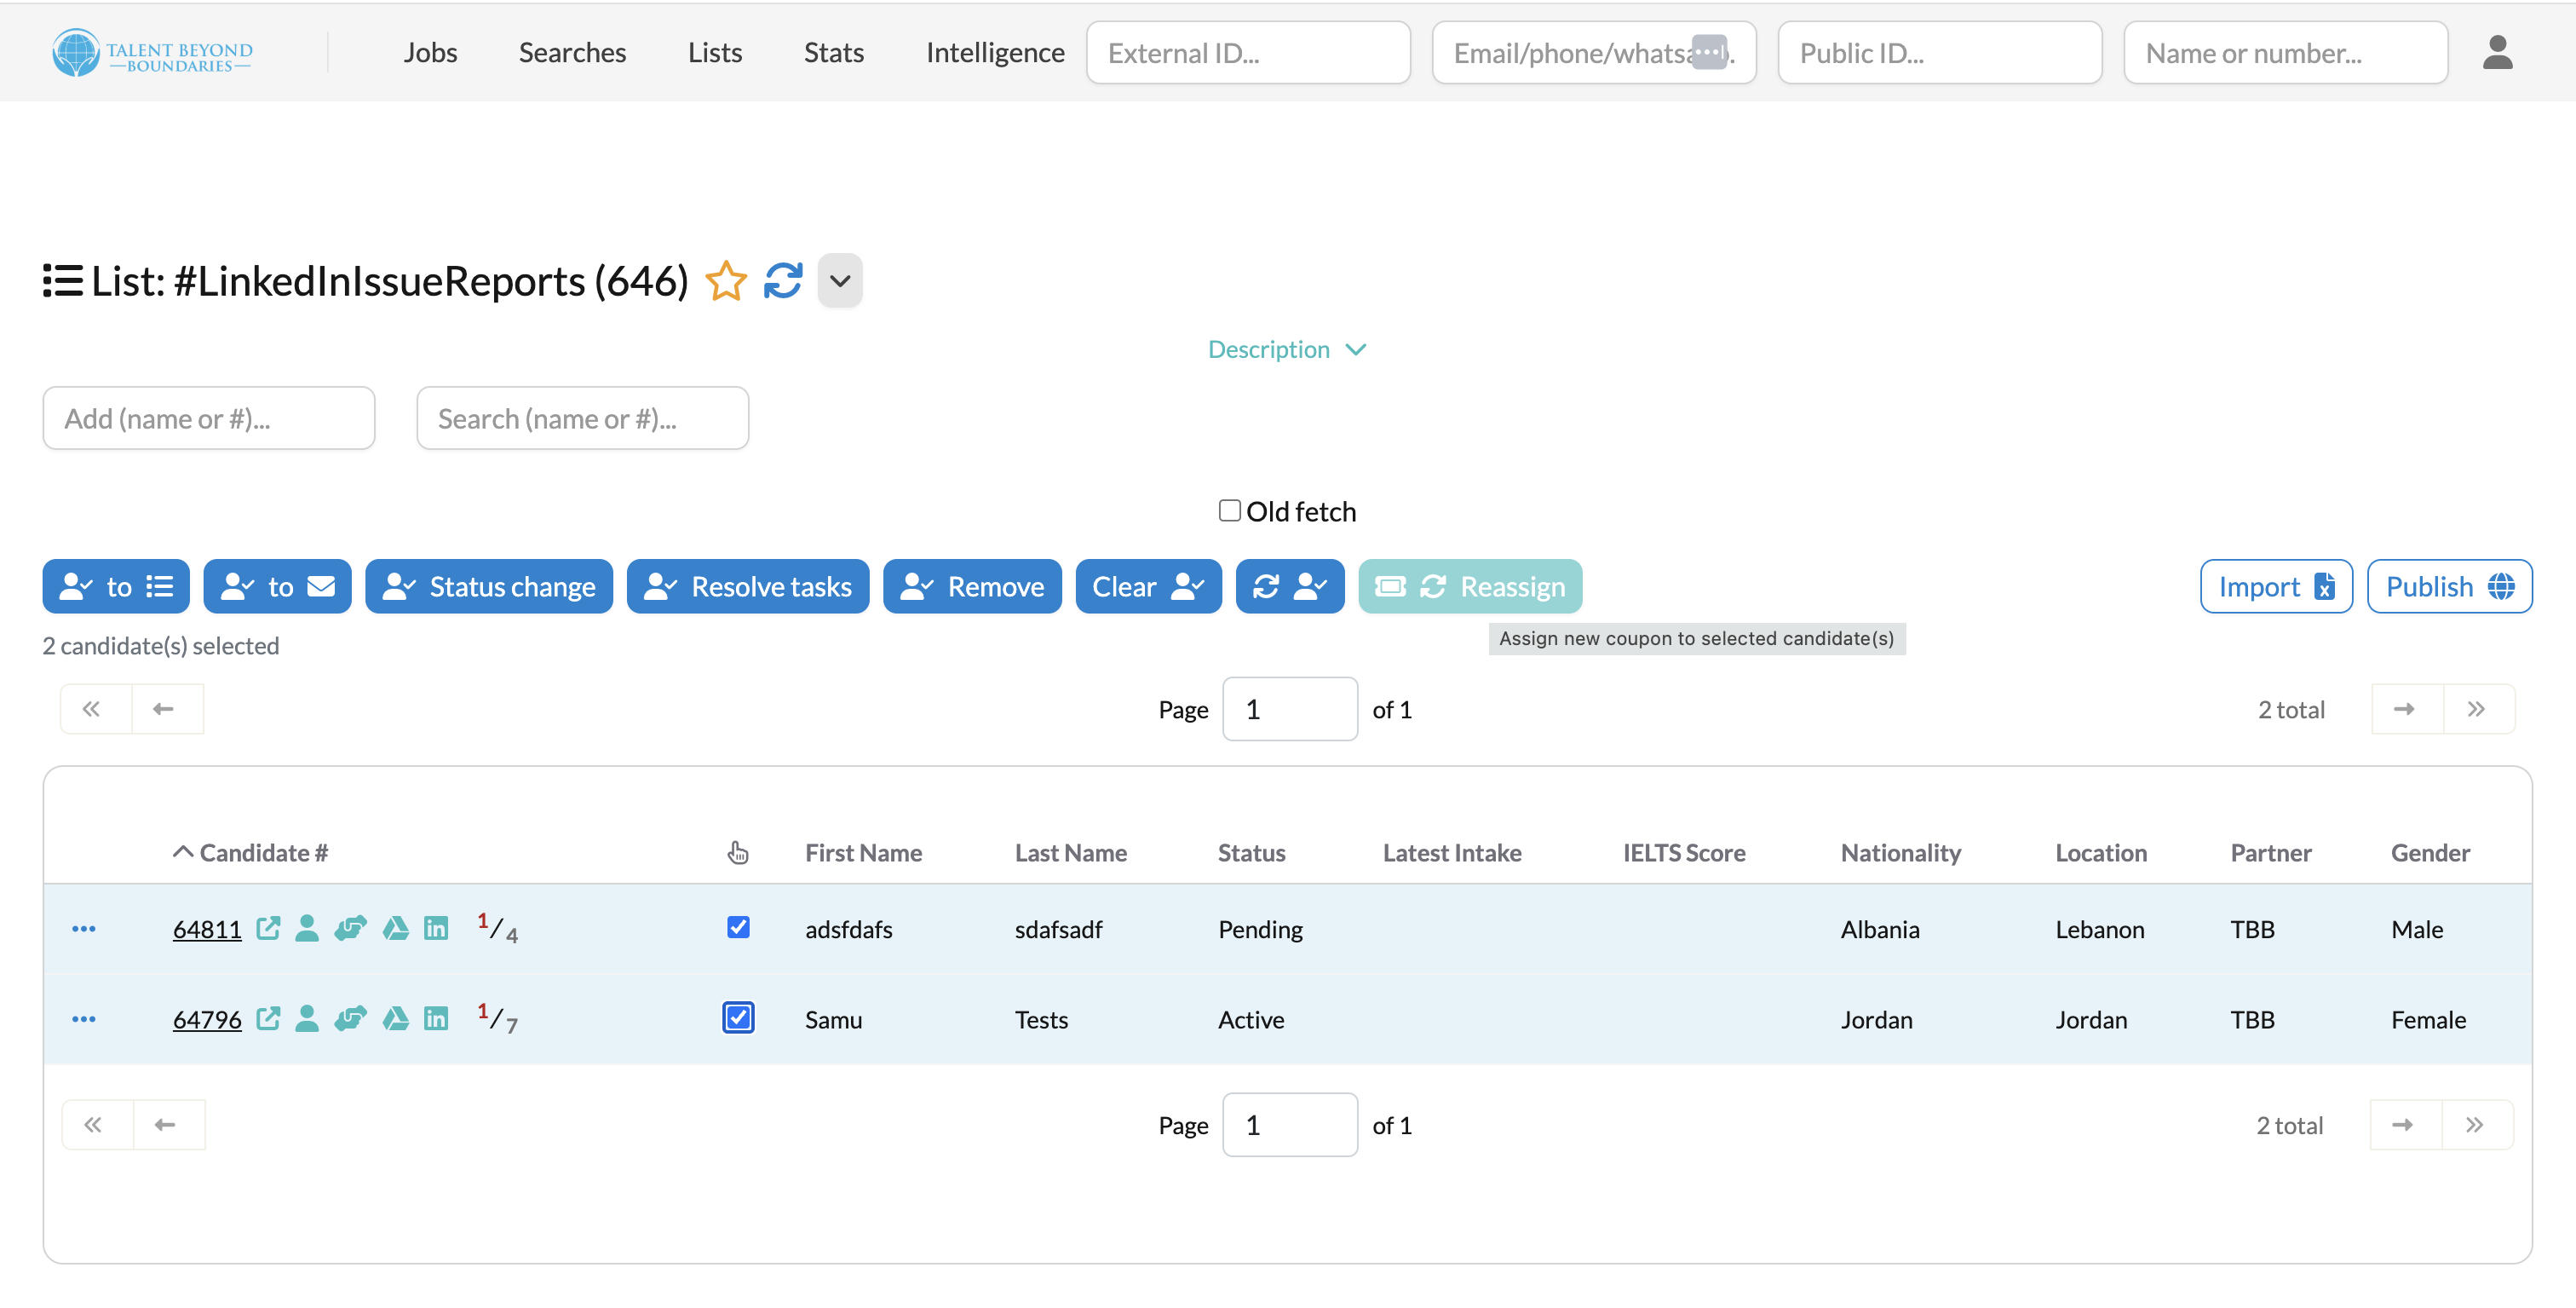This screenshot has width=2576, height=1308.
Task: Click the Add (name or #) field
Action: (x=209, y=418)
